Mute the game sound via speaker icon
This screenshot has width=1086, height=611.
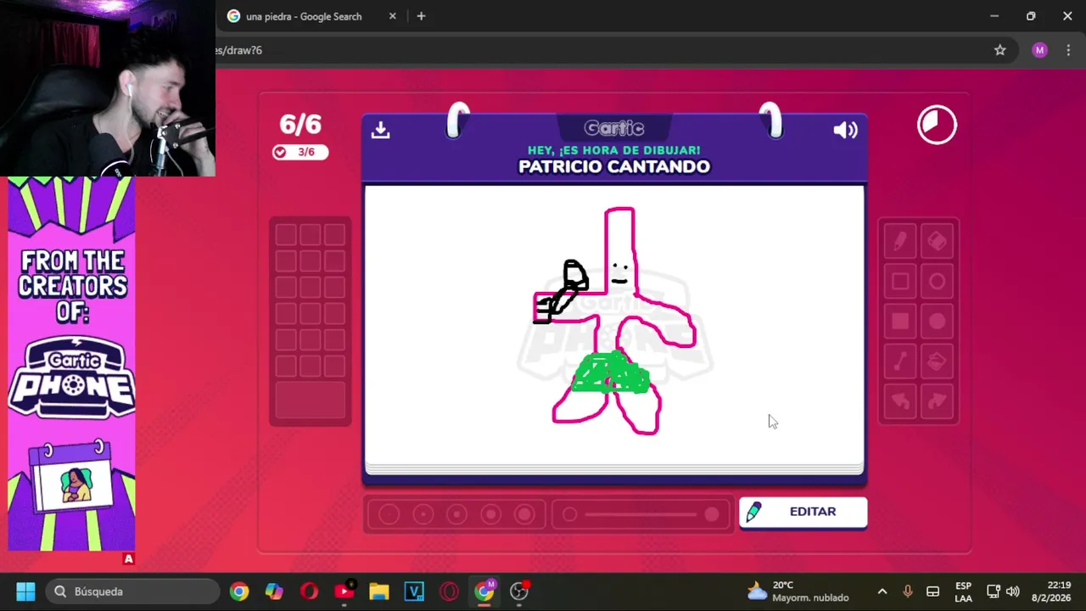pyautogui.click(x=845, y=129)
